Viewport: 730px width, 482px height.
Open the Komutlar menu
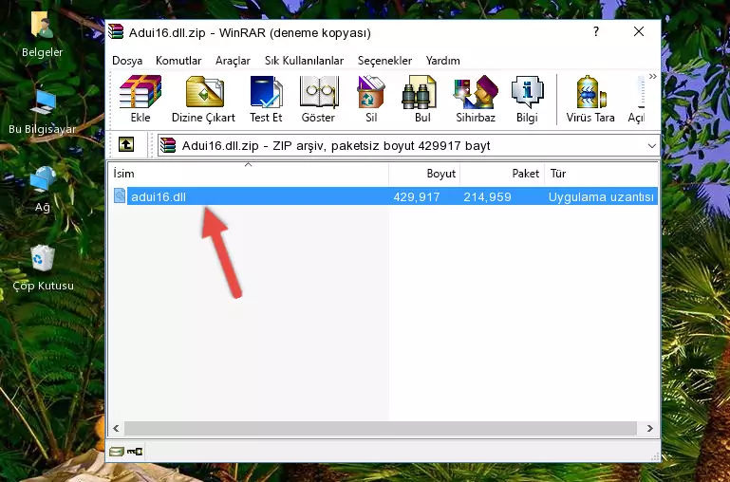178,61
